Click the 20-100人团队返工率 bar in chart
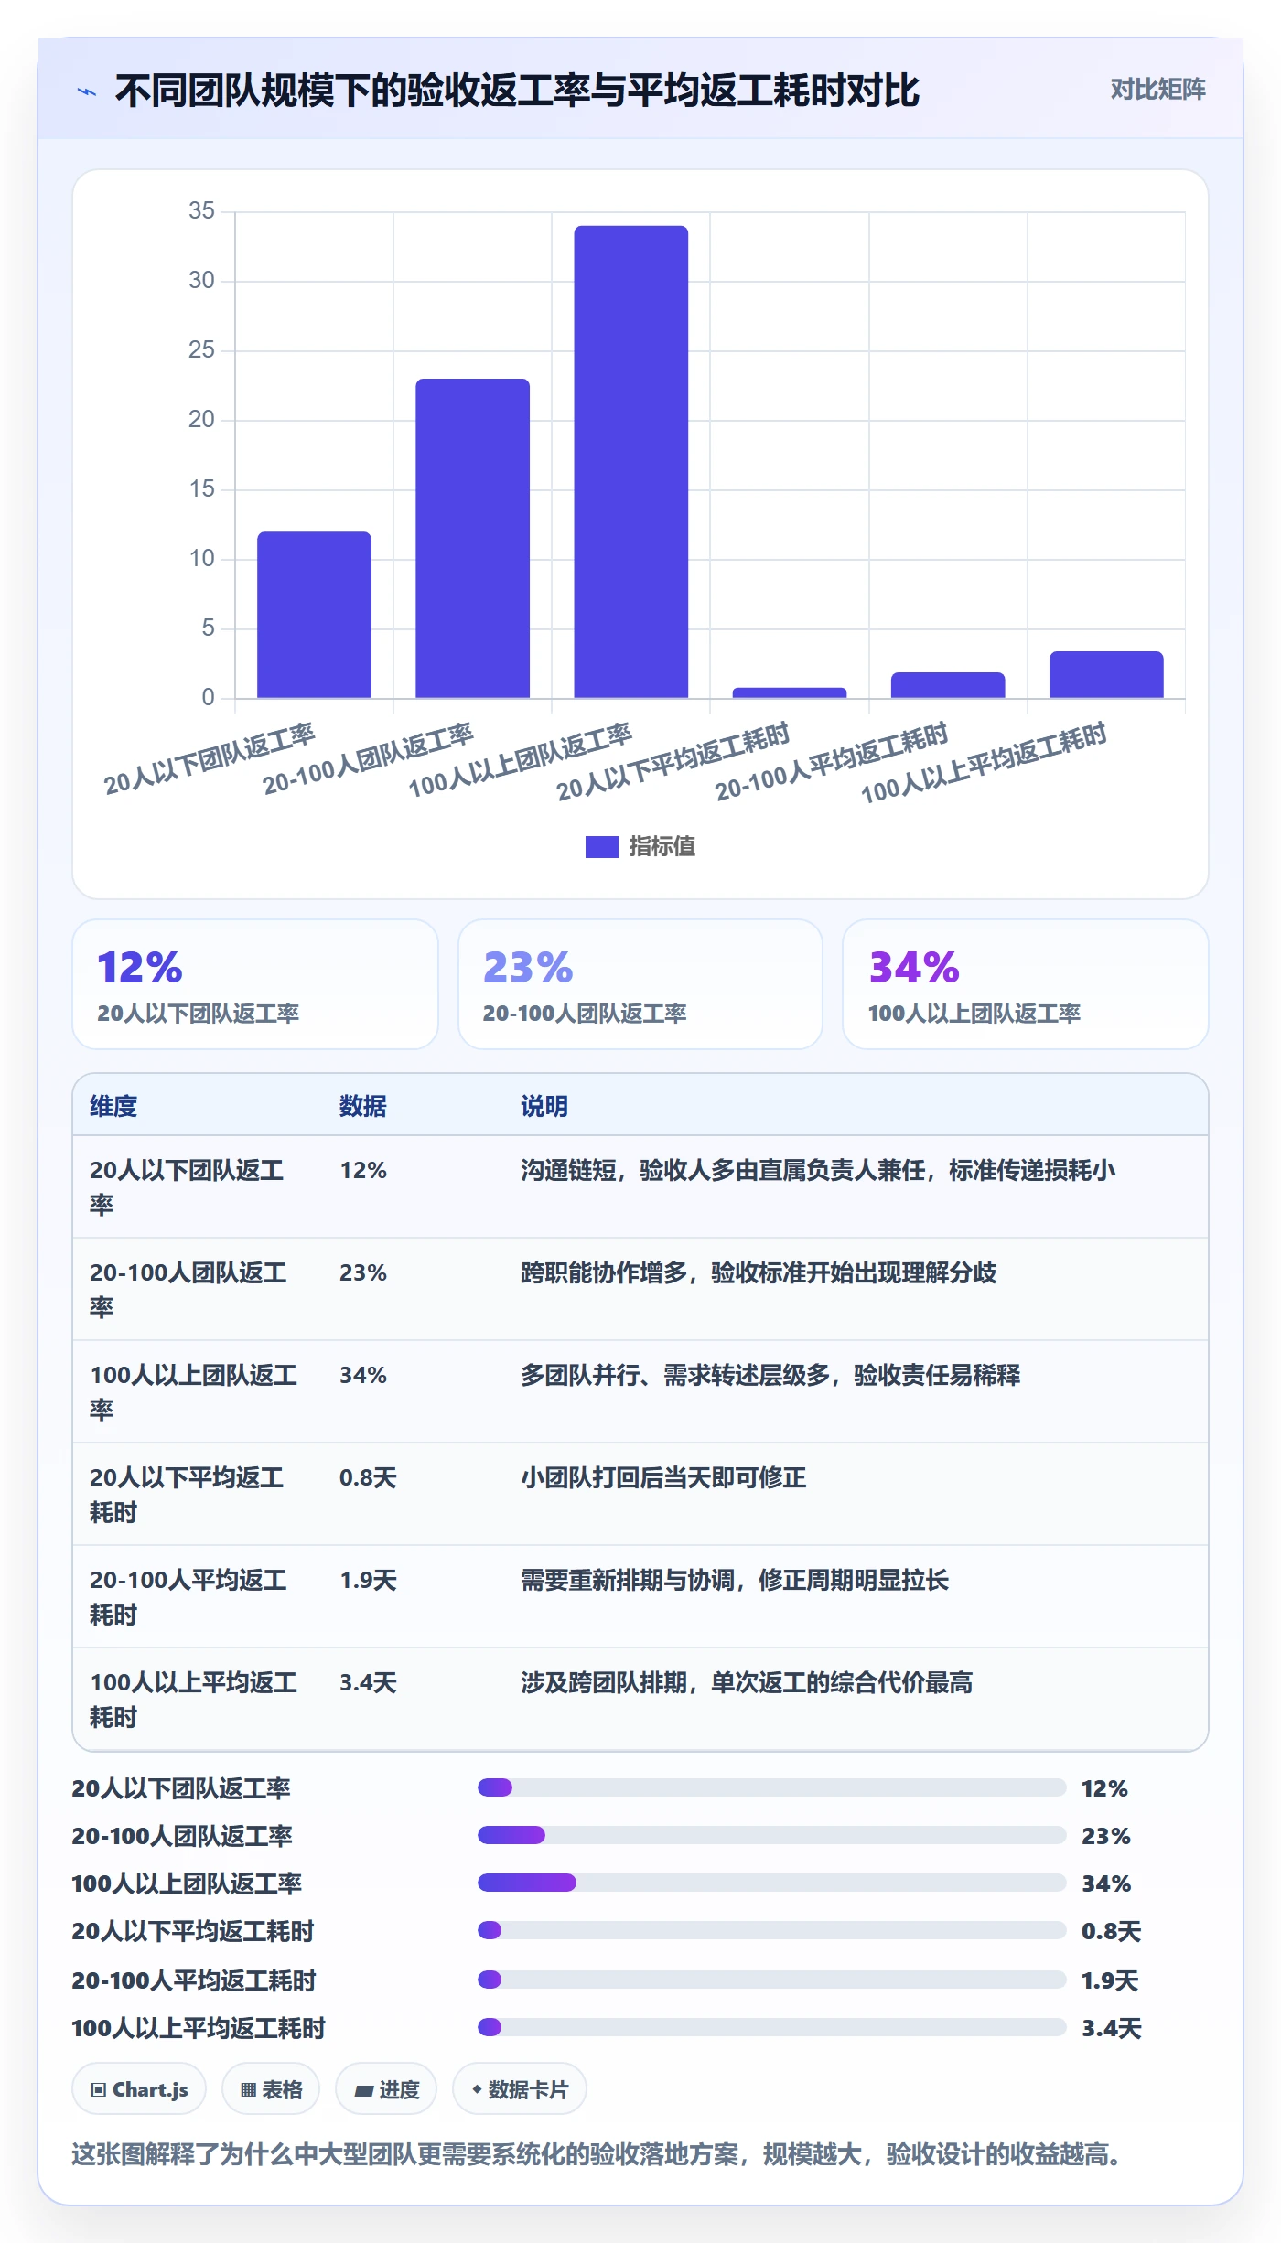 coord(472,538)
